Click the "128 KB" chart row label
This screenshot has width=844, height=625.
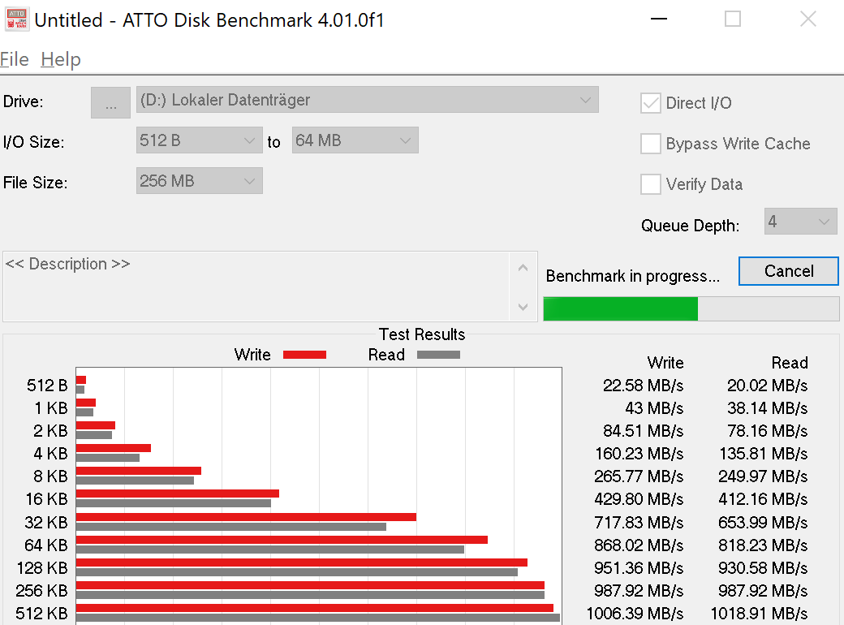pos(42,568)
